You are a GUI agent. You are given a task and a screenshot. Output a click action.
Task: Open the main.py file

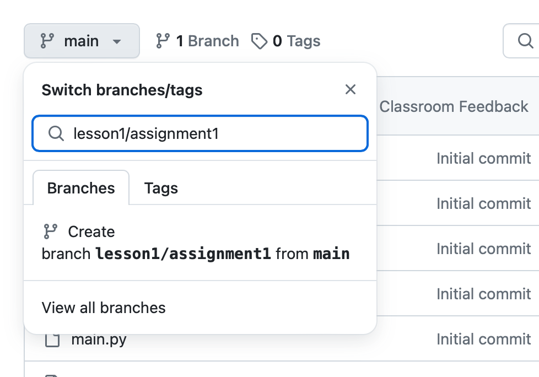99,340
